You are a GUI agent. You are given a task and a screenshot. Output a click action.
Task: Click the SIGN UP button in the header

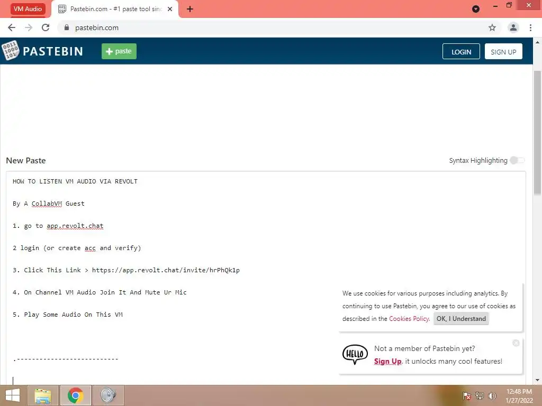point(503,51)
